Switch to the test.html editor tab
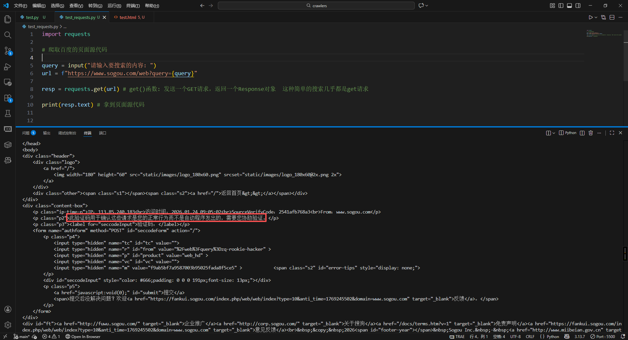Viewport: 628px width, 340px height. [128, 17]
